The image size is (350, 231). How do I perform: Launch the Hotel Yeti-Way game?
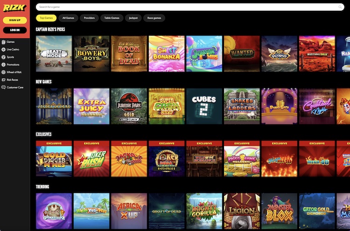[x=91, y=211]
